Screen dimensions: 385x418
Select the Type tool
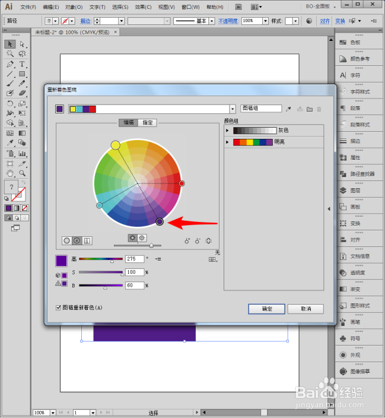pyautogui.click(x=22, y=64)
